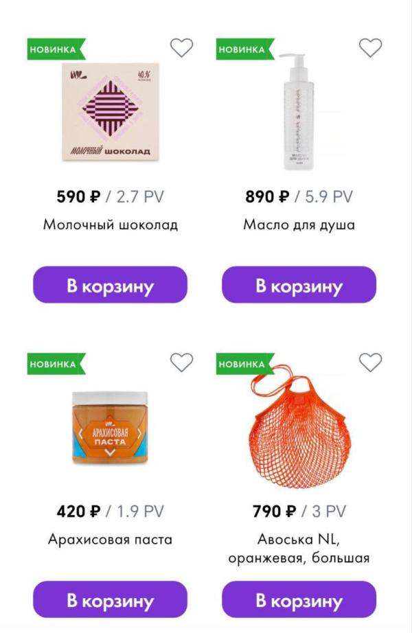Click Новинка badge on milk chocolate
Viewport: 412px width, 633px height.
pyautogui.click(x=54, y=49)
